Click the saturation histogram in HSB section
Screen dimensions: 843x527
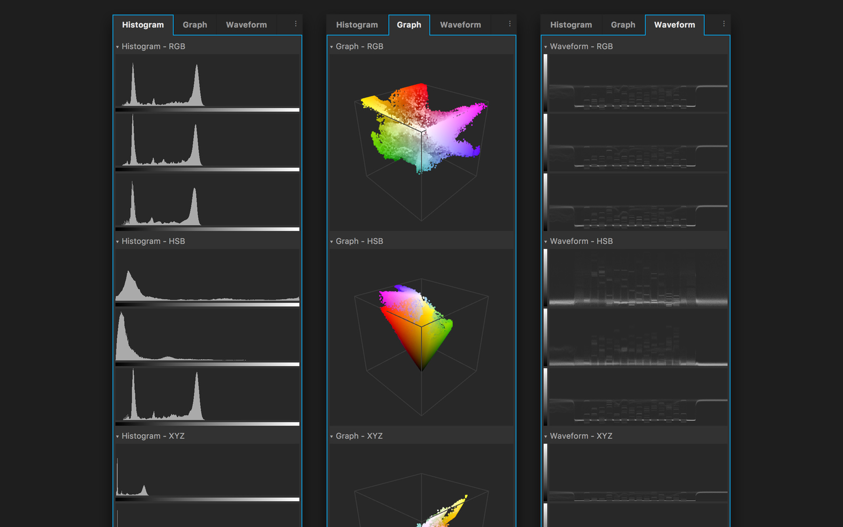tap(207, 335)
